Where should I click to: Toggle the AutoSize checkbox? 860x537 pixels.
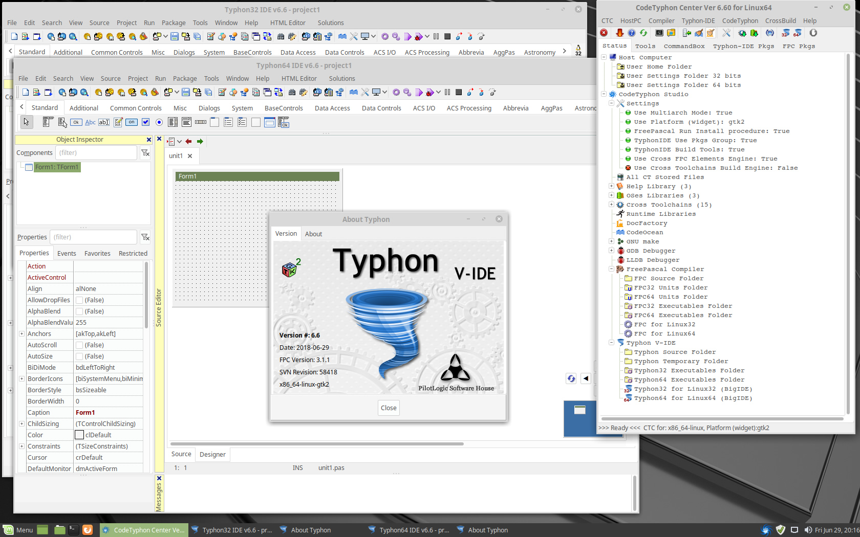click(x=79, y=356)
